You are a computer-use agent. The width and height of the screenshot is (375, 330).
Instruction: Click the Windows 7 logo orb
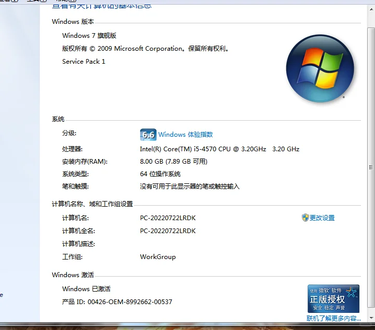(x=320, y=68)
